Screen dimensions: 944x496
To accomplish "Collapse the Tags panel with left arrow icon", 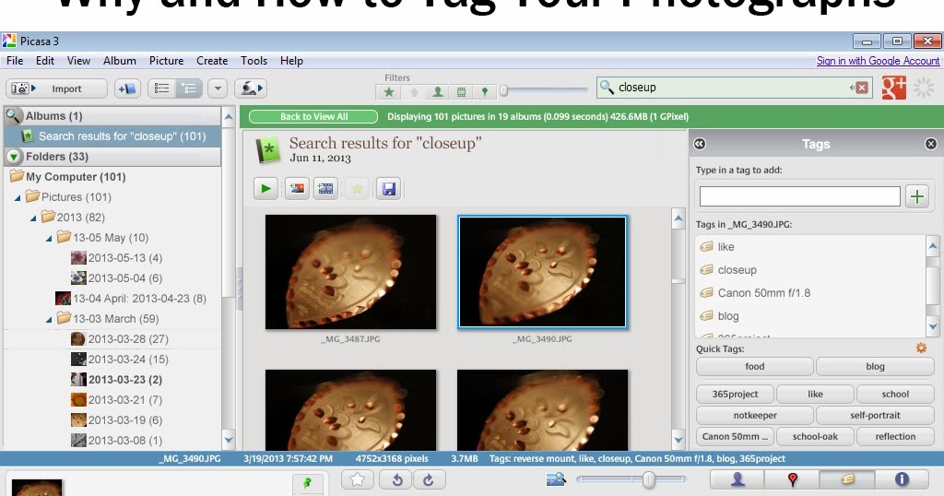I will (699, 144).
